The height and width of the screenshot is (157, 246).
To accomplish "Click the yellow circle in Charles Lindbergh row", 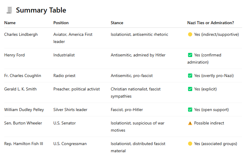I will coord(190,34).
